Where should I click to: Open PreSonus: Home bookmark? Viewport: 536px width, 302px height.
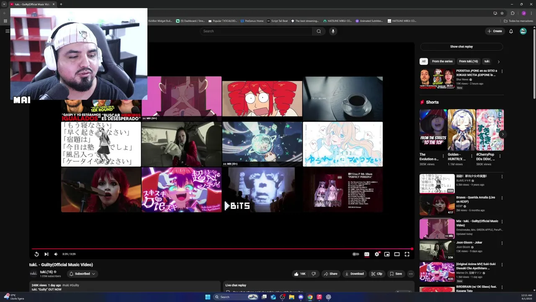[252, 21]
